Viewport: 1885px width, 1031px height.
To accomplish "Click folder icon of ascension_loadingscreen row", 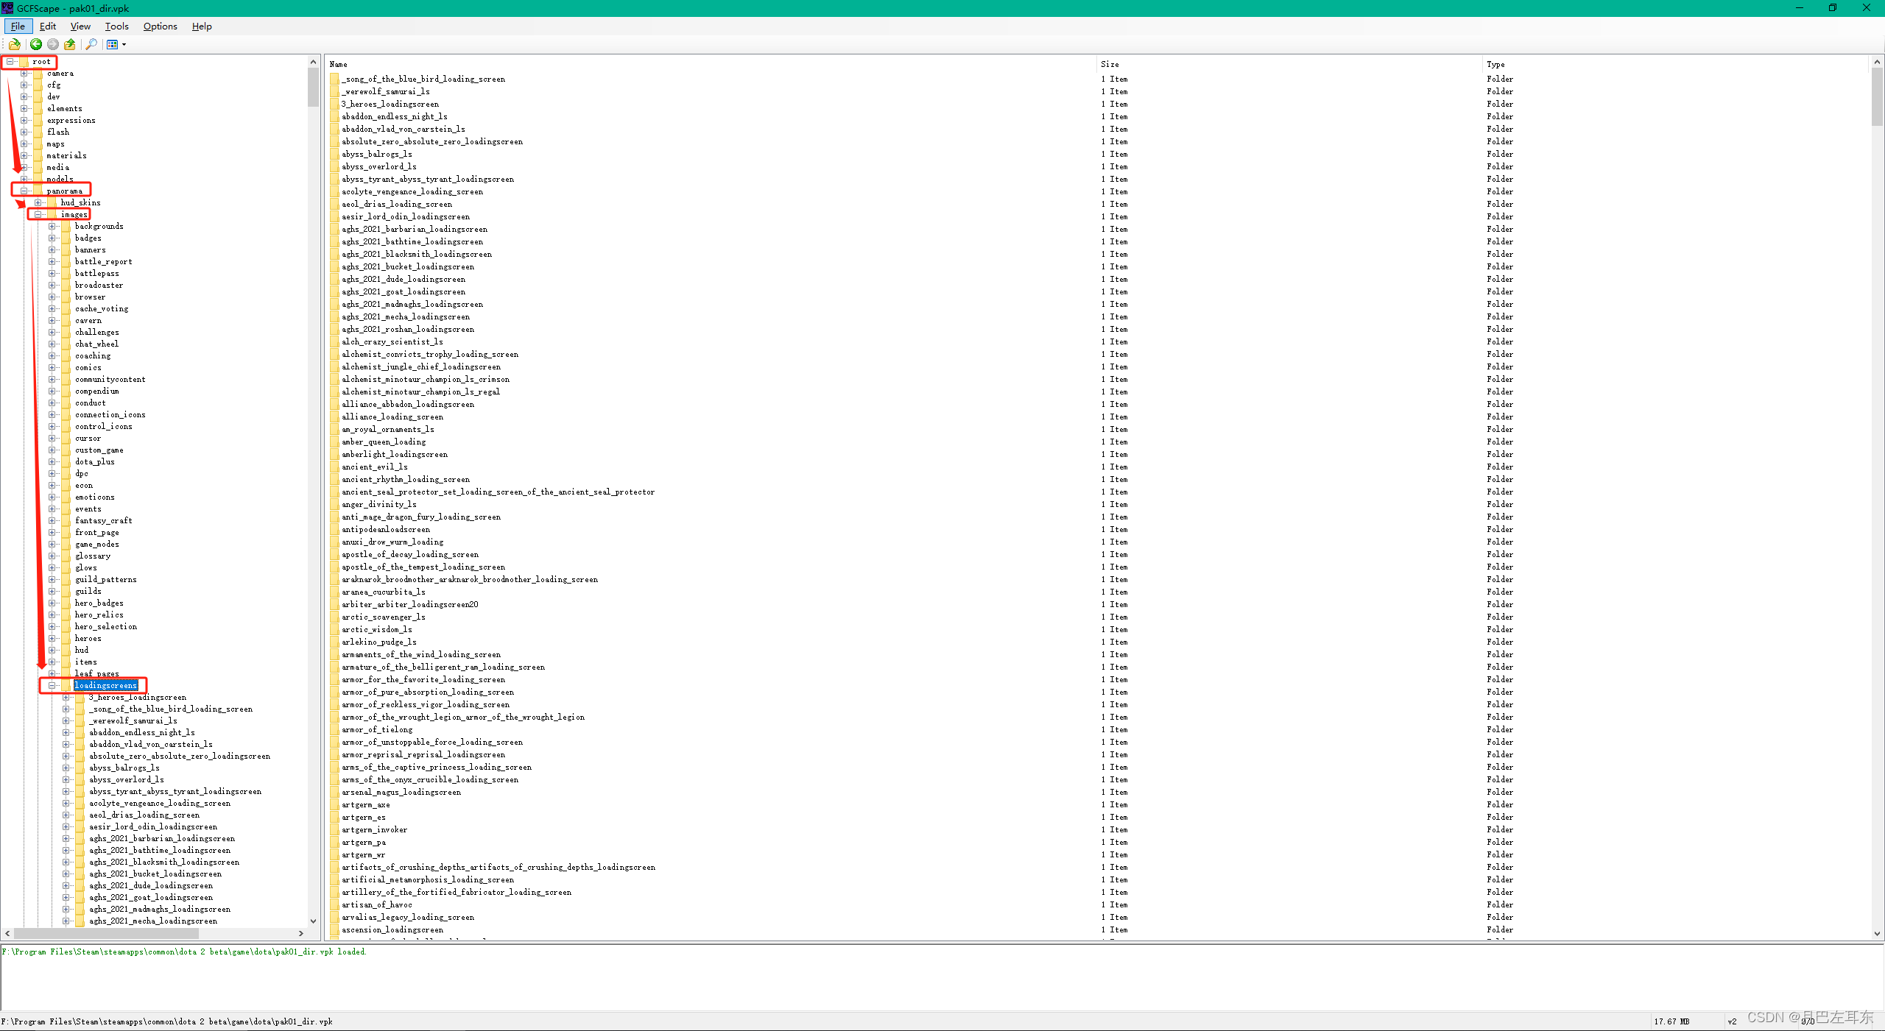I will pyautogui.click(x=334, y=930).
